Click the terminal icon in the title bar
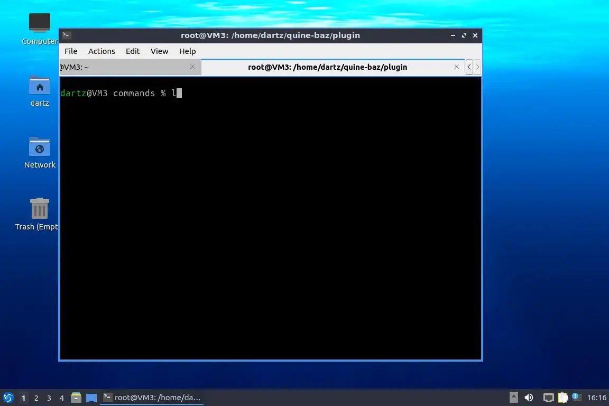This screenshot has width=609, height=406. click(x=66, y=35)
